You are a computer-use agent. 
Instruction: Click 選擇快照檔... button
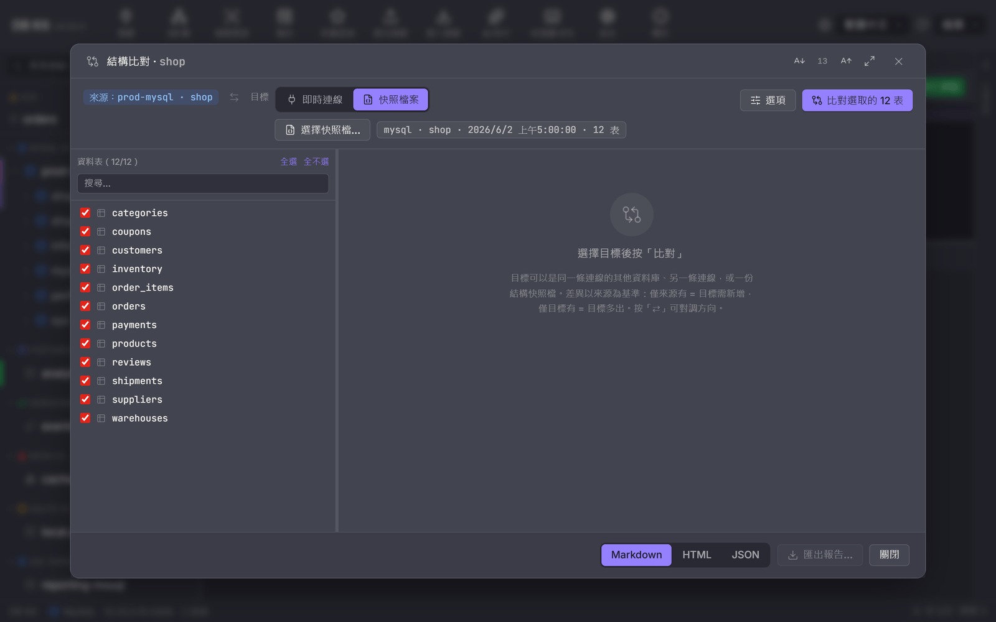(322, 130)
